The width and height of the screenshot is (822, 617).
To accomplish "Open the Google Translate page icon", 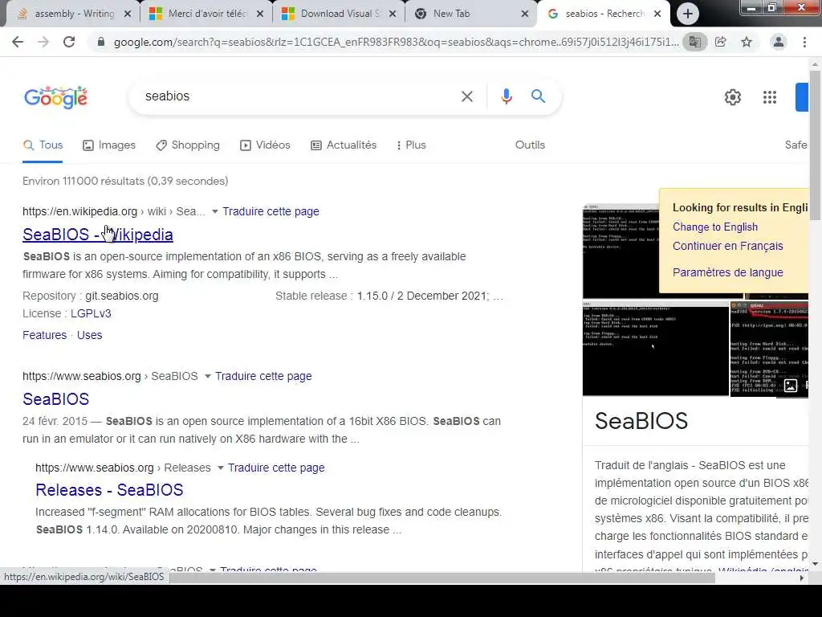I will coord(694,42).
